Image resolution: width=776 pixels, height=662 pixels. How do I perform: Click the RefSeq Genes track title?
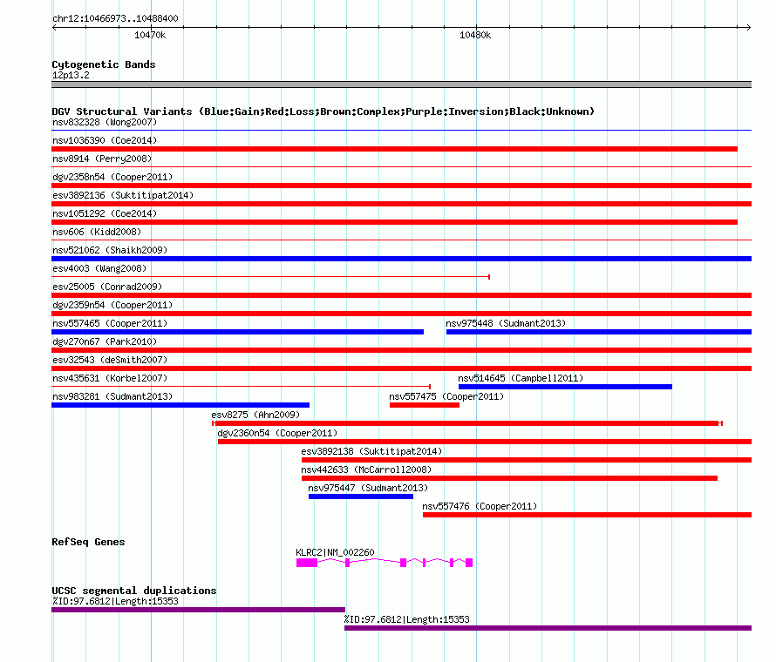point(88,542)
